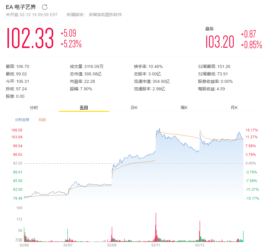Click the 15.17% right axis label
The width and height of the screenshot is (264, 250).
pos(252,130)
